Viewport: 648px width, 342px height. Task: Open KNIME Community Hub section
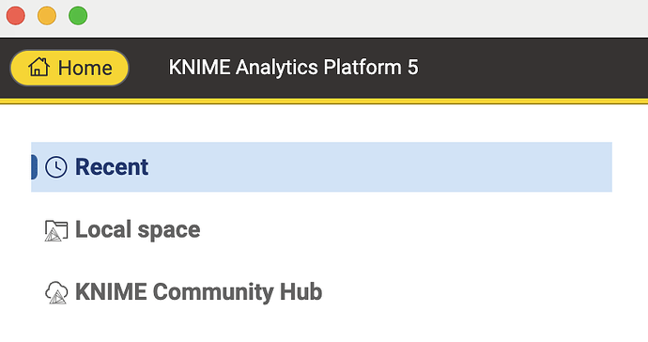tap(183, 292)
